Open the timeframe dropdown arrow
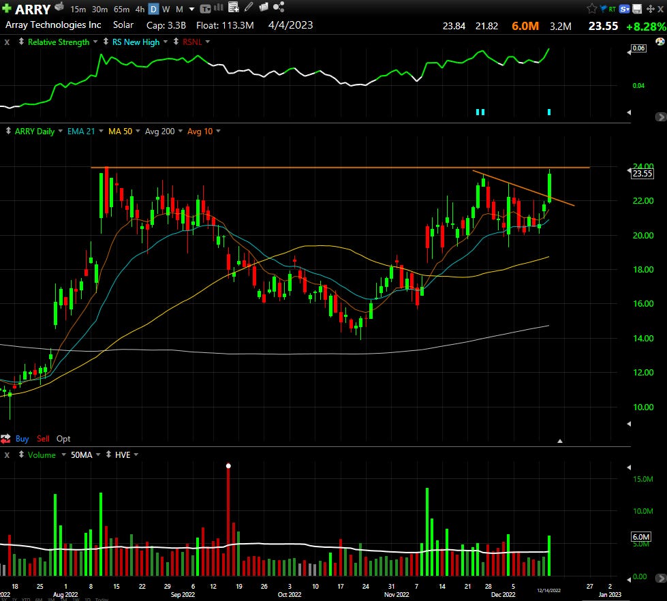Screen dimensions: 667x601 pos(192,9)
